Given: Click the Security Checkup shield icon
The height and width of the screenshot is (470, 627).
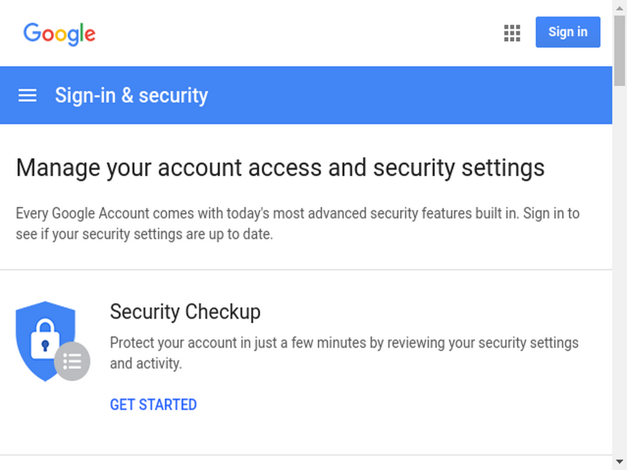Looking at the screenshot, I should (53, 341).
